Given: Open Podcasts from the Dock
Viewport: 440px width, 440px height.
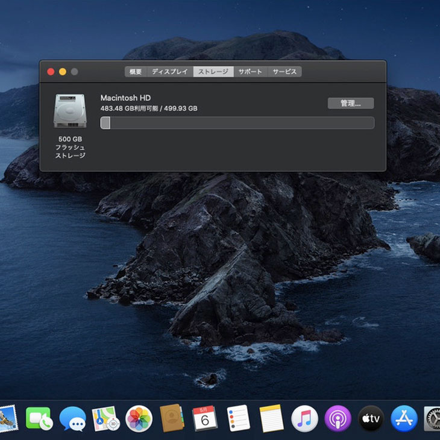Looking at the screenshot, I should pos(338,418).
